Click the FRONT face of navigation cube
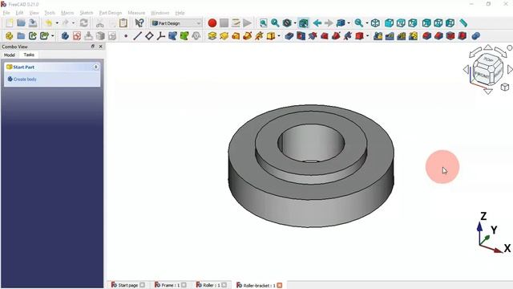 pos(483,75)
